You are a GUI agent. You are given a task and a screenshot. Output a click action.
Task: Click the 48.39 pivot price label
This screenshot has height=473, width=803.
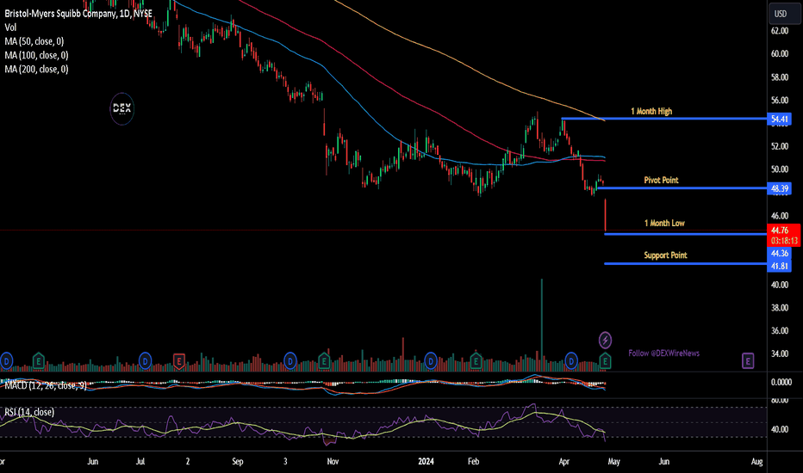click(x=780, y=188)
